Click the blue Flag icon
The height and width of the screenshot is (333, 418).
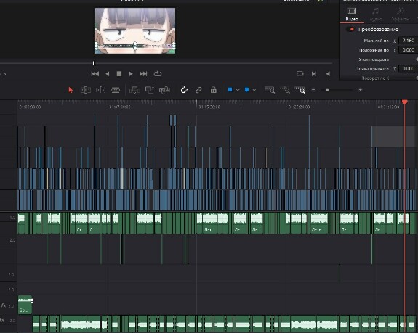coord(230,90)
